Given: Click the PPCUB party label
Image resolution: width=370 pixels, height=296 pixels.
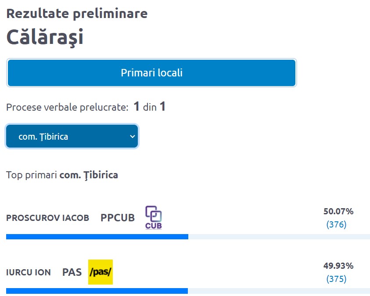Looking at the screenshot, I should pyautogui.click(x=118, y=218).
